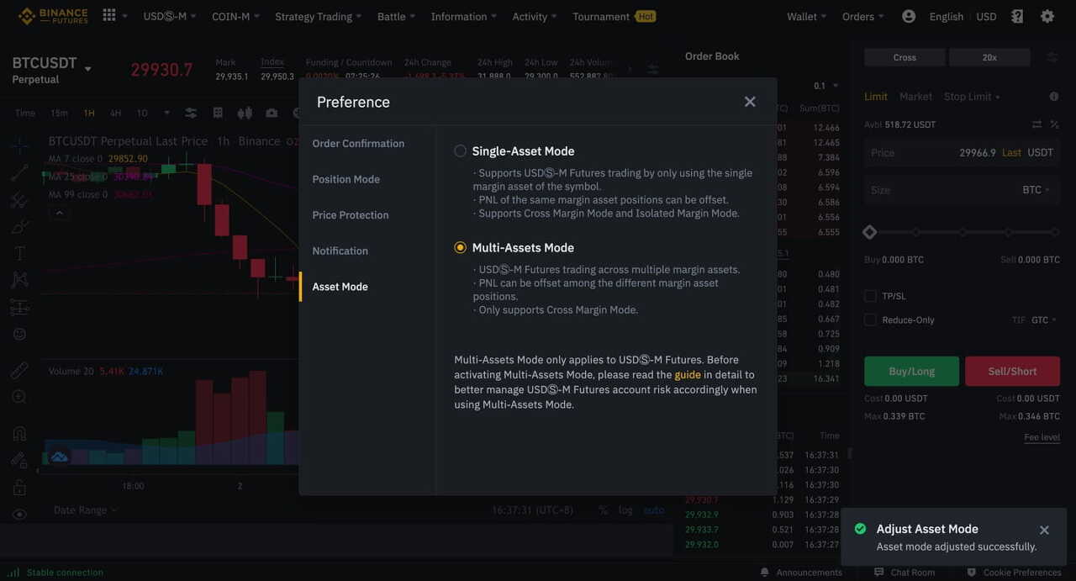Screen dimensions: 1076x581
Task: Open the Asset Mode preference tab
Action: 340,287
